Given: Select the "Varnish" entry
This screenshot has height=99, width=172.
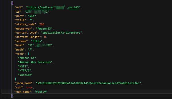Looking at the screenshot, I should (25, 75).
